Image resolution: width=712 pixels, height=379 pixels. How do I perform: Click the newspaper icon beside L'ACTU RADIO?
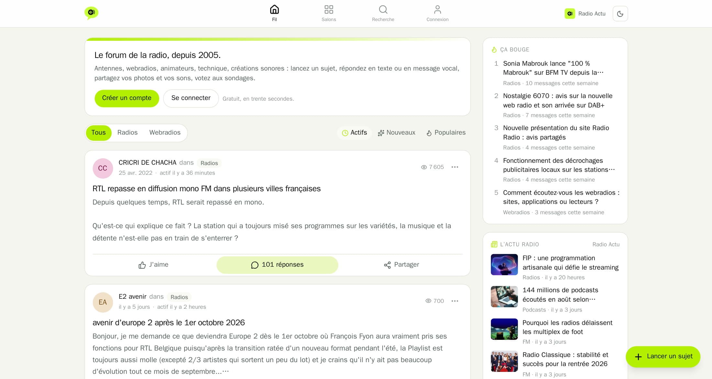click(x=494, y=244)
